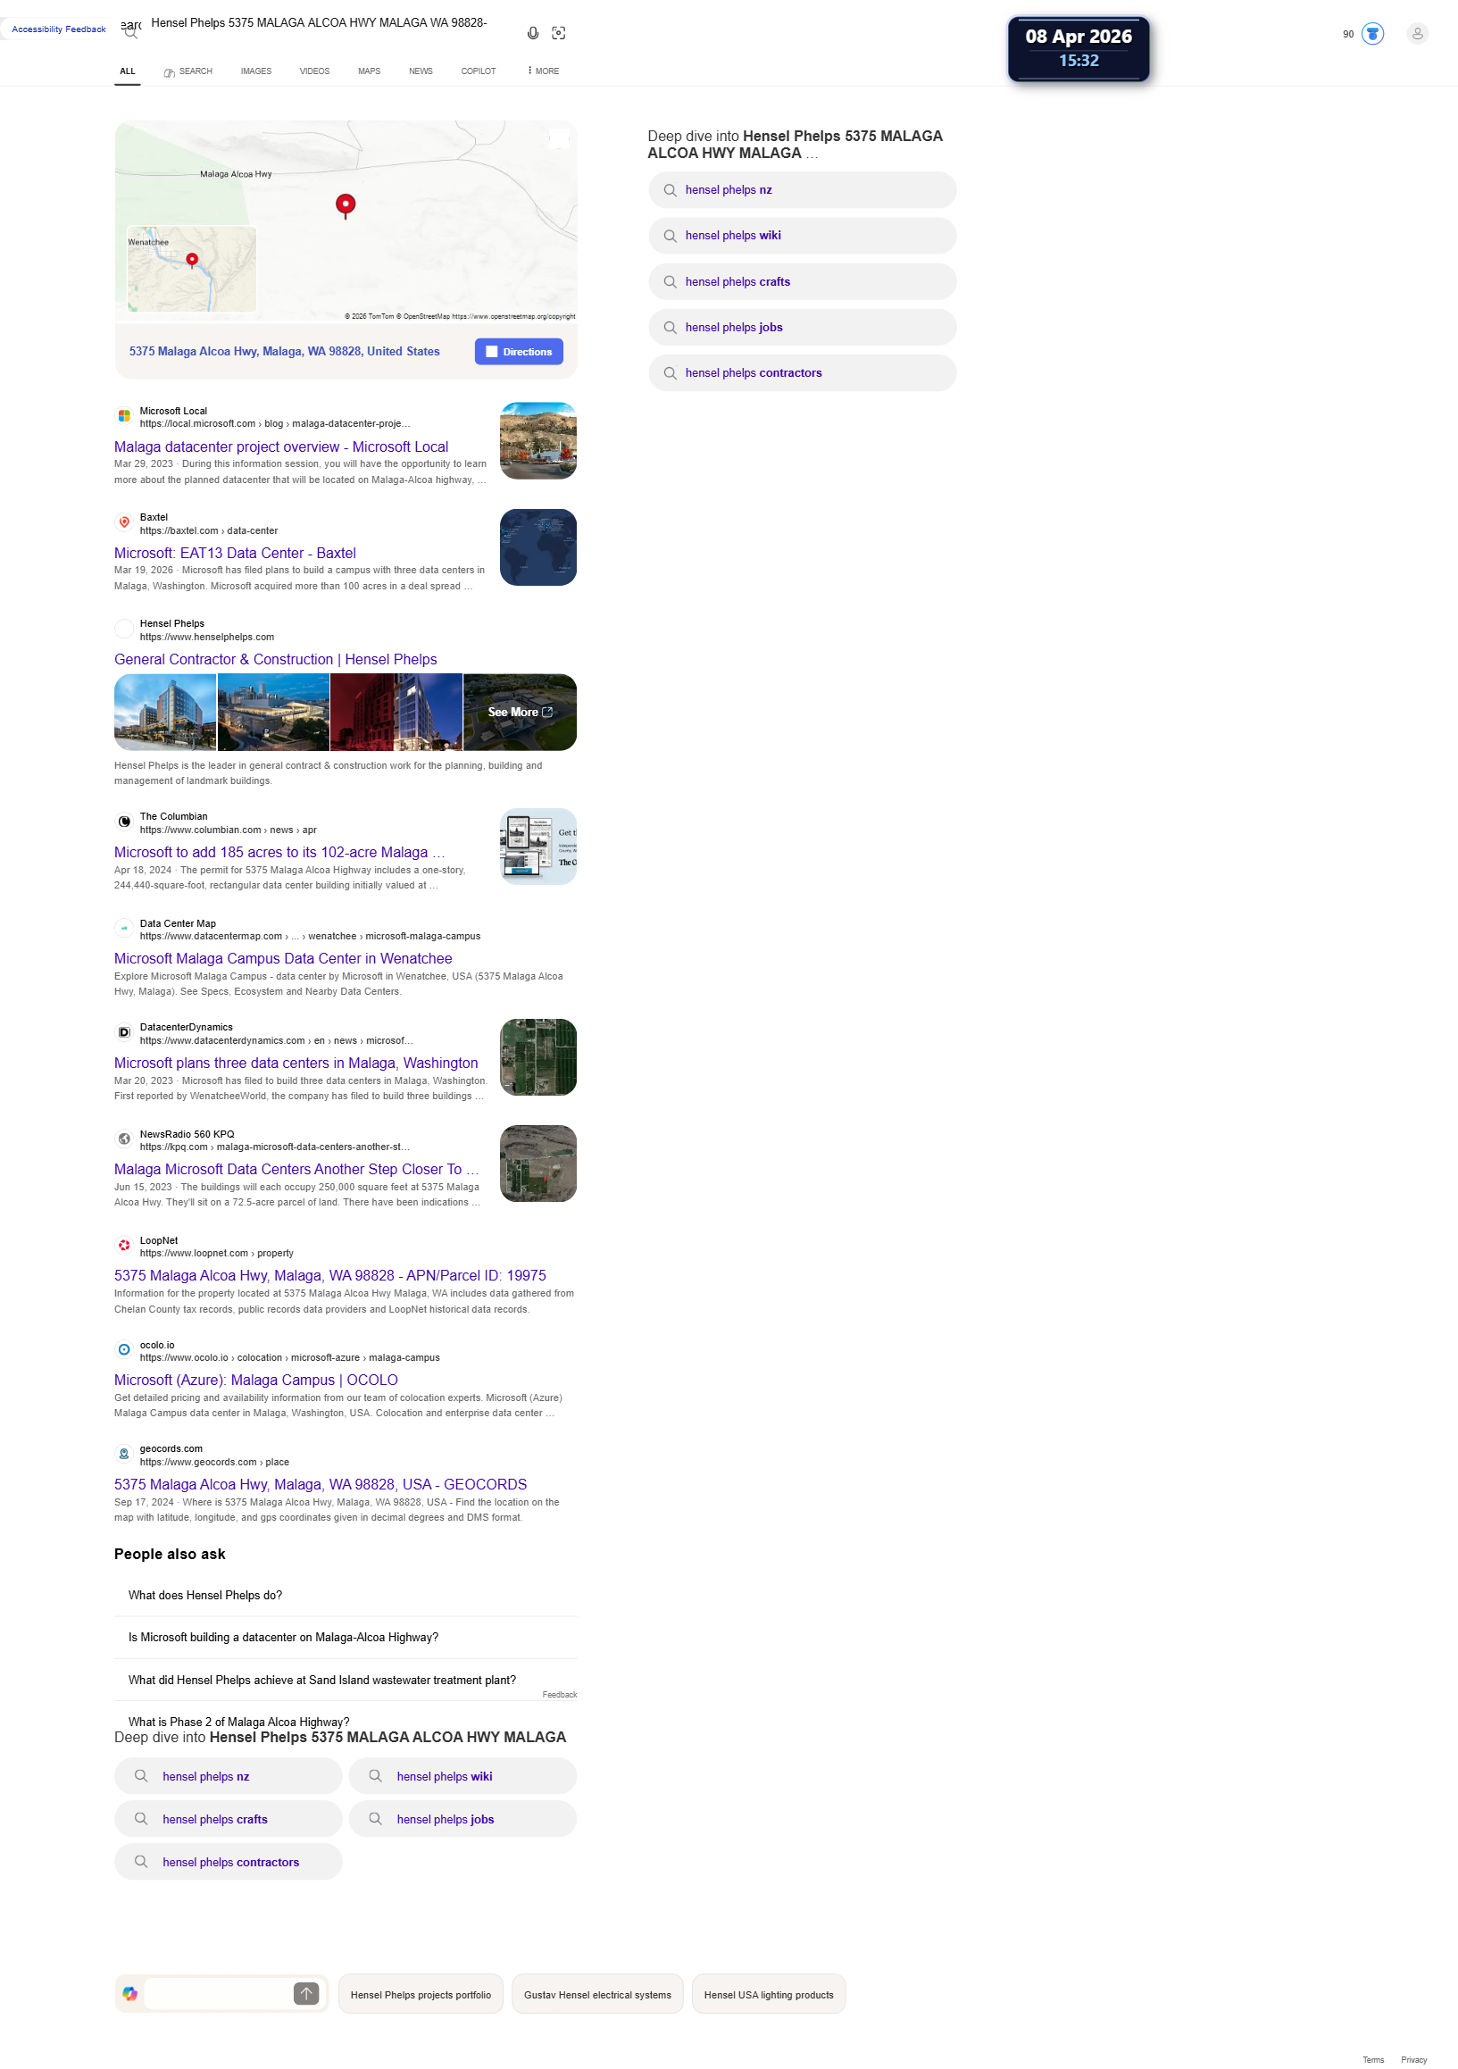Image resolution: width=1458 pixels, height=2069 pixels.
Task: Click The Columbian site favicon
Action: 124,822
